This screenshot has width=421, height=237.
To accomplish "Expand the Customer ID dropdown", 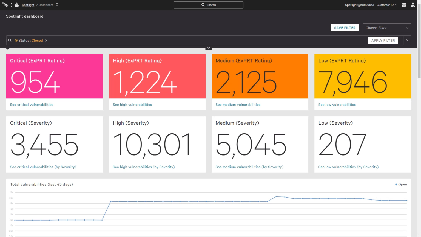I will 387,5.
